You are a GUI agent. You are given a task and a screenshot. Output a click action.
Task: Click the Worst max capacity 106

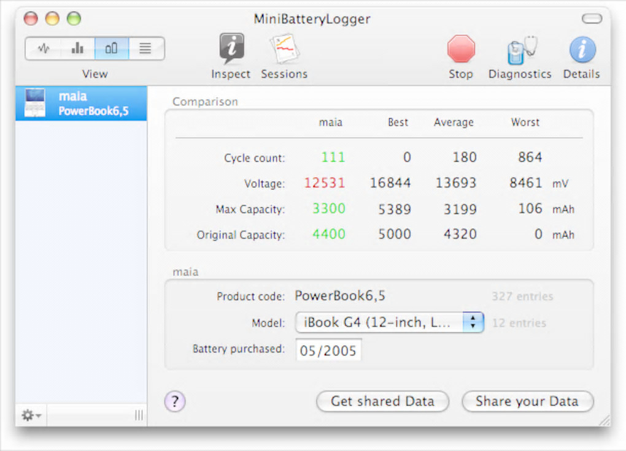tap(530, 208)
